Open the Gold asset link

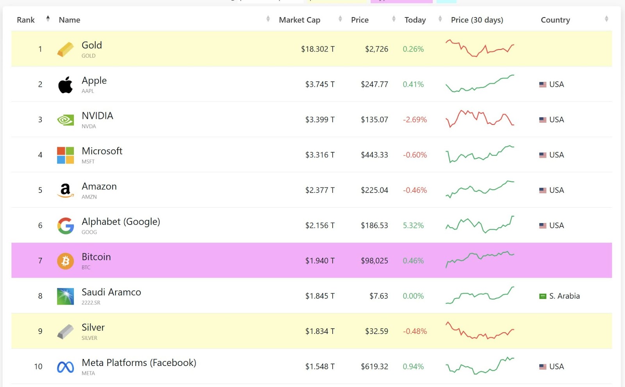click(x=92, y=45)
